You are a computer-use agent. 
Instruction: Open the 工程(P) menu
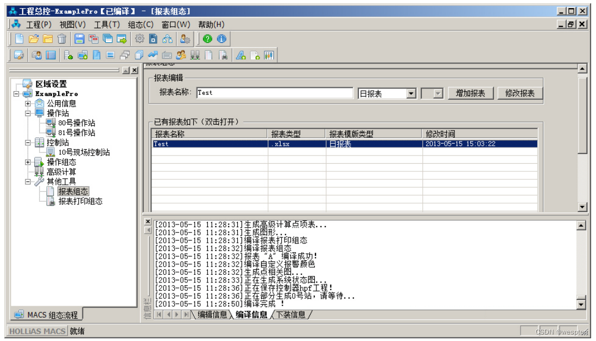click(x=39, y=25)
